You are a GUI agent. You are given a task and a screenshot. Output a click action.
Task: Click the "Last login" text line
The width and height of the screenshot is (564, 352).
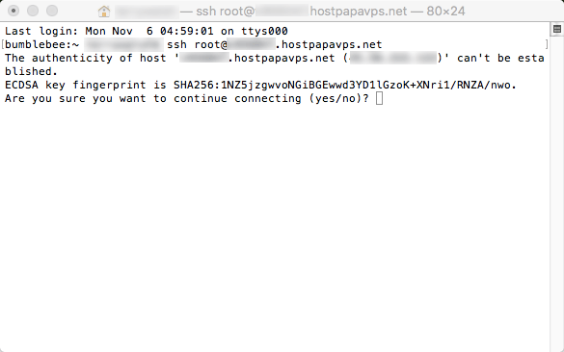coord(146,31)
